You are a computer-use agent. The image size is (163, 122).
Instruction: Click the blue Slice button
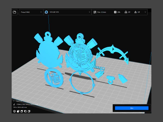132,108
